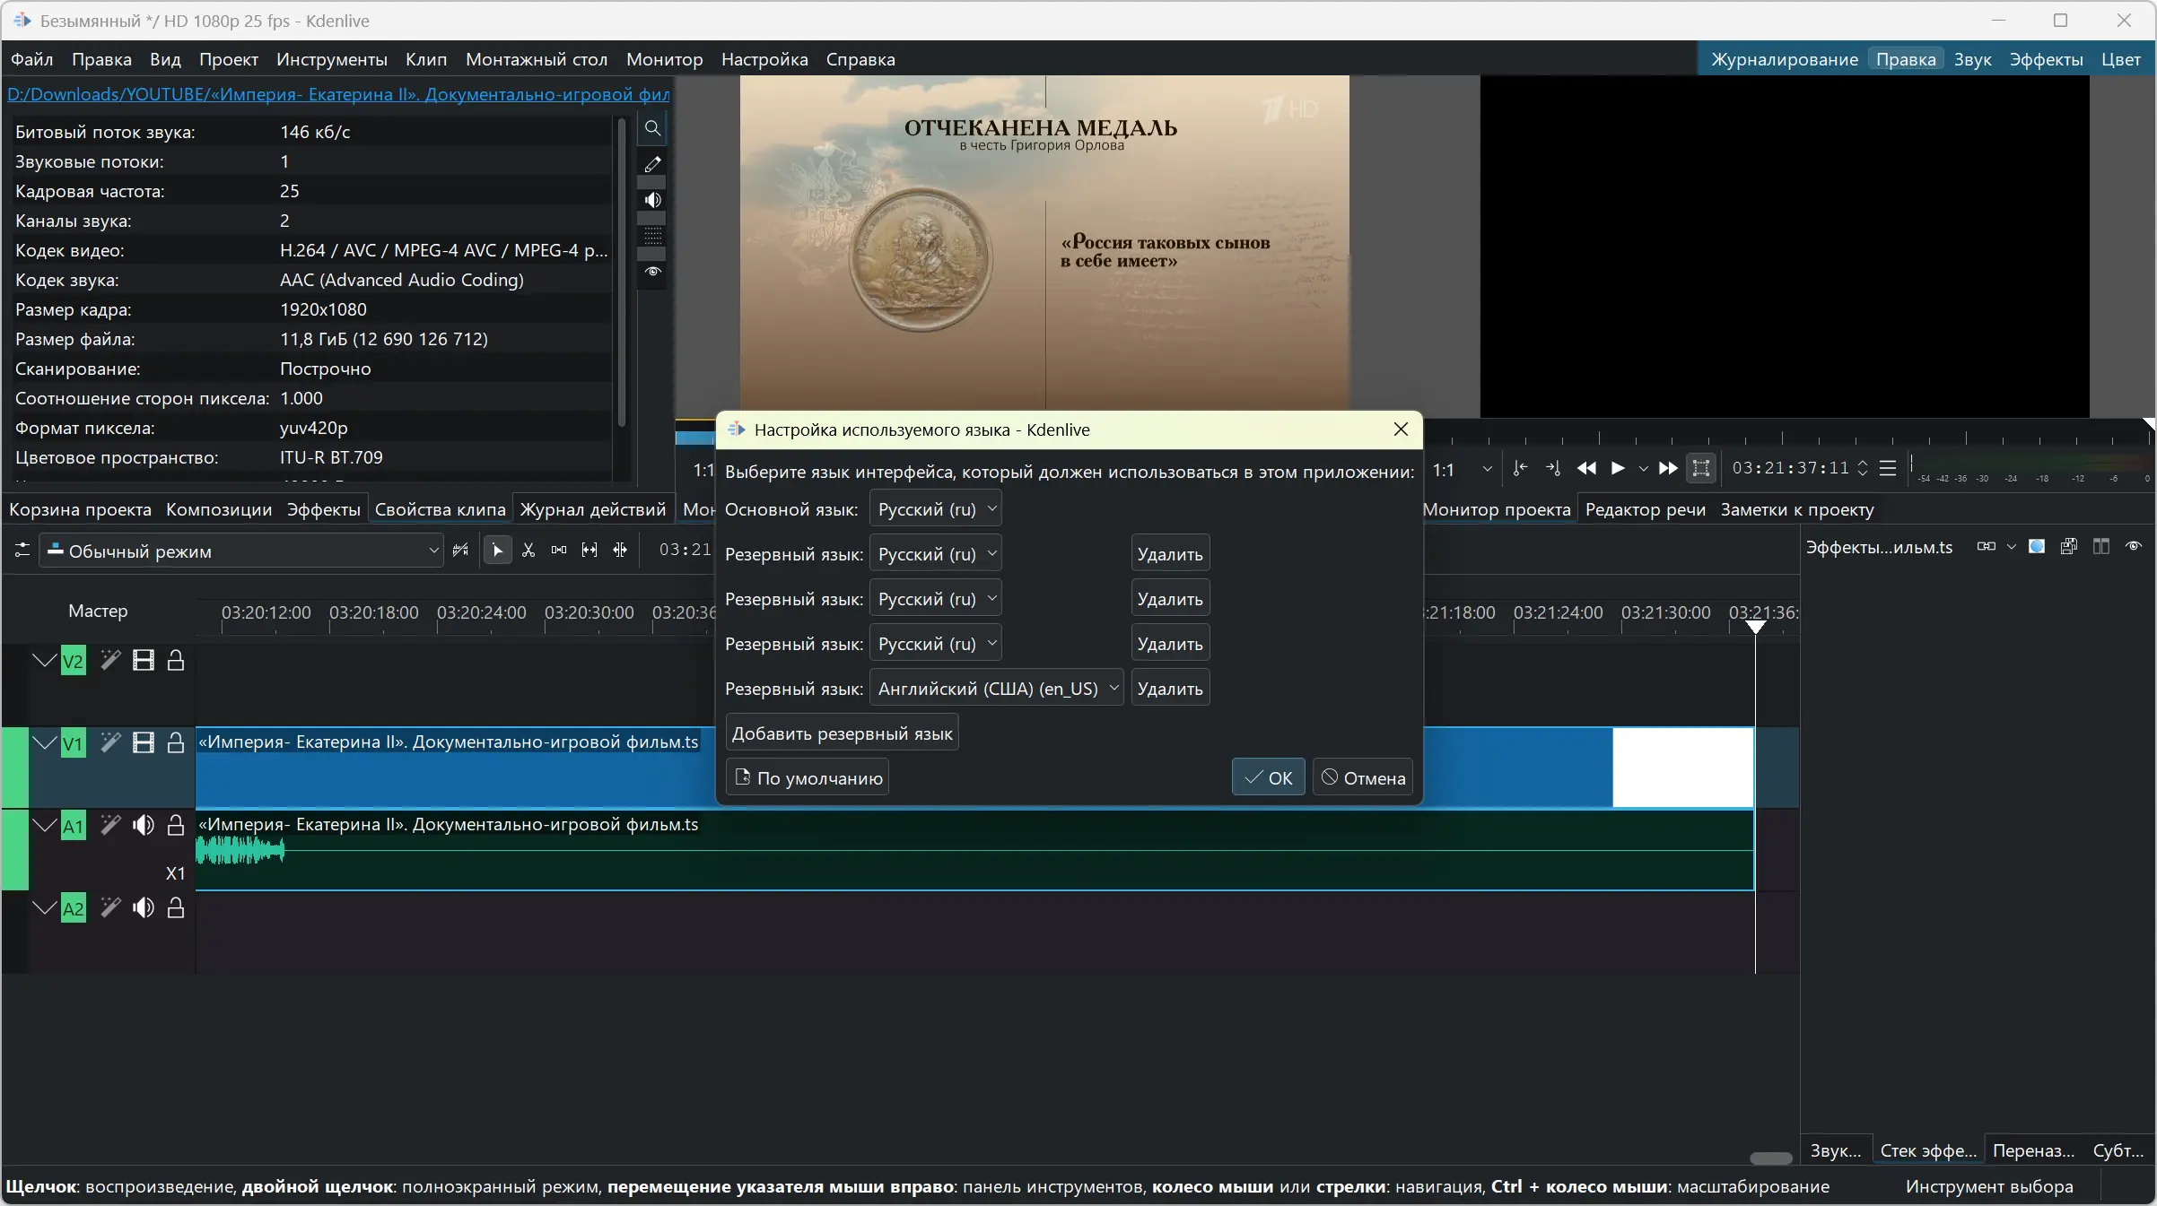
Task: Click the set zone in icon
Action: pyautogui.click(x=1520, y=468)
